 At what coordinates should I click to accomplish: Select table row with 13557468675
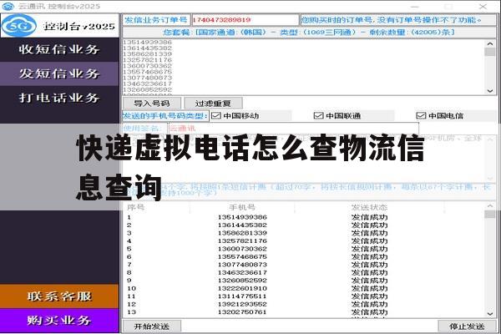click(304, 256)
